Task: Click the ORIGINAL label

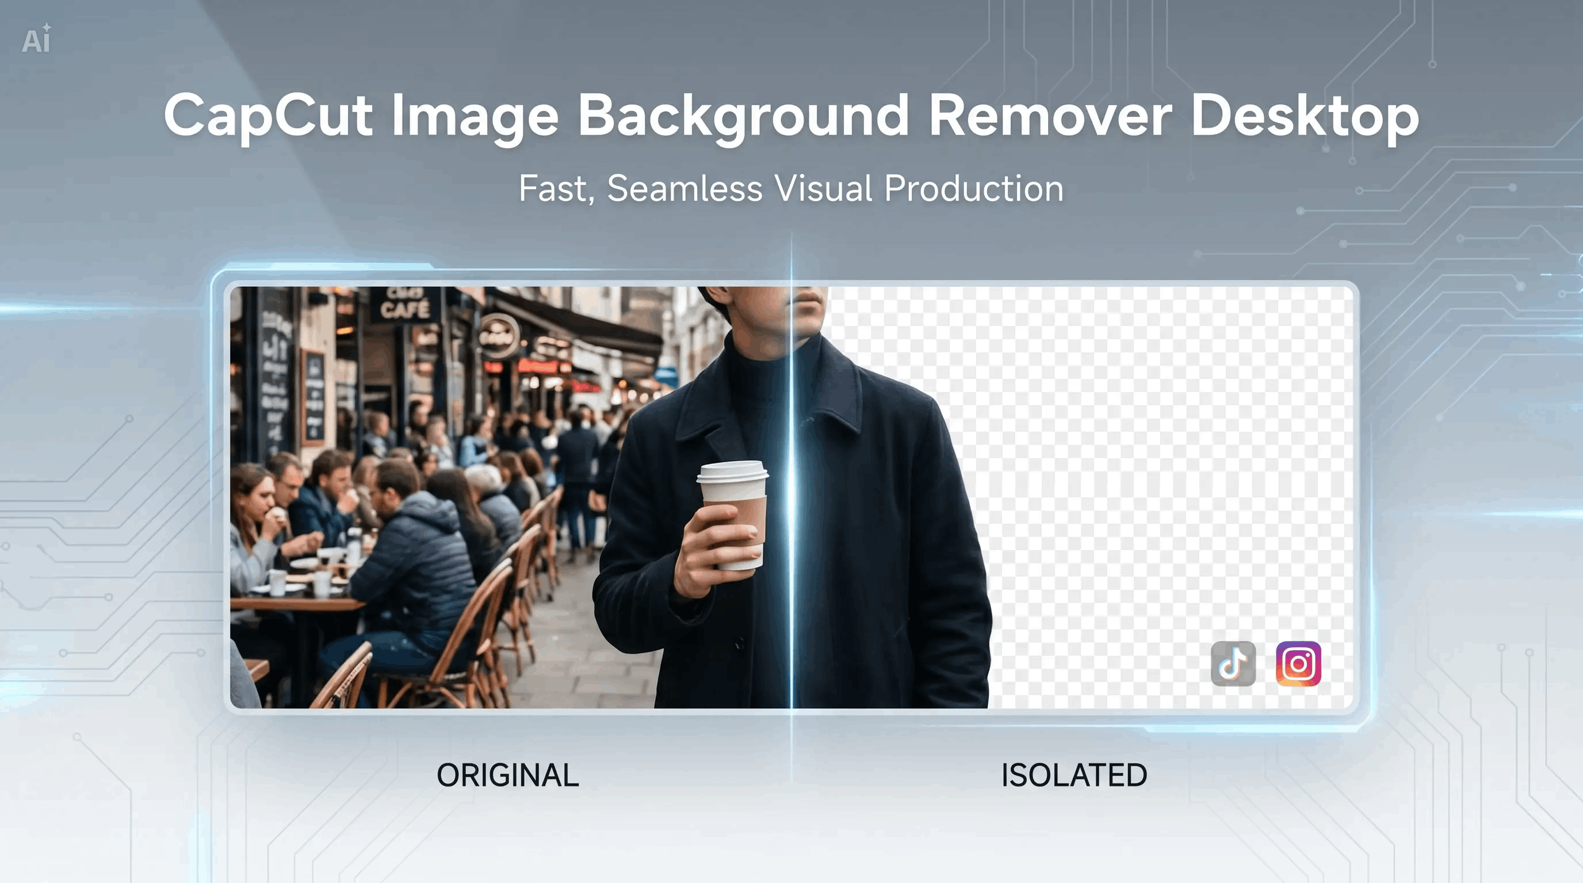Action: 507,775
